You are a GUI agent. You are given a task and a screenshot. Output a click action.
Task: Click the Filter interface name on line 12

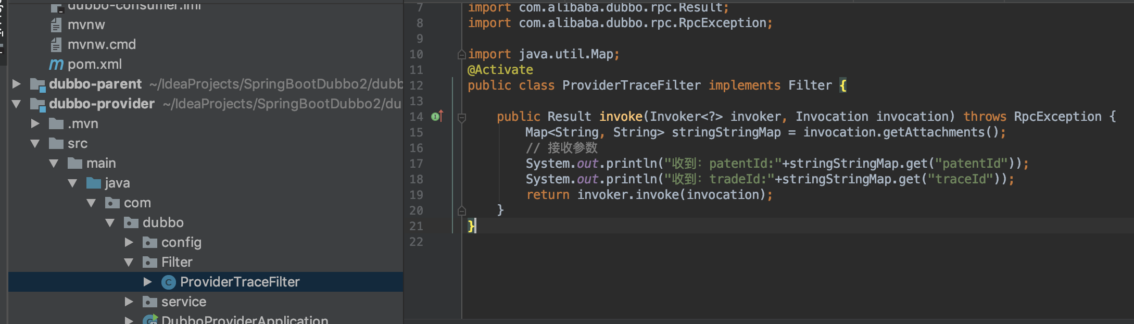coord(810,85)
